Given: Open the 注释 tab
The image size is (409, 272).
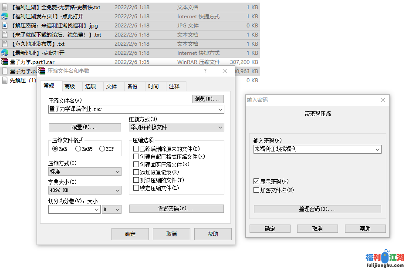Looking at the screenshot, I should pos(174,86).
